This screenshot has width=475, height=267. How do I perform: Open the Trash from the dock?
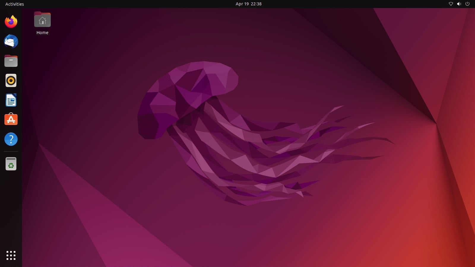pos(11,163)
